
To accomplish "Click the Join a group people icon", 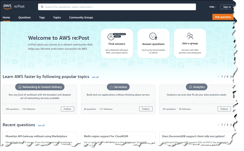I will tap(190, 36).
